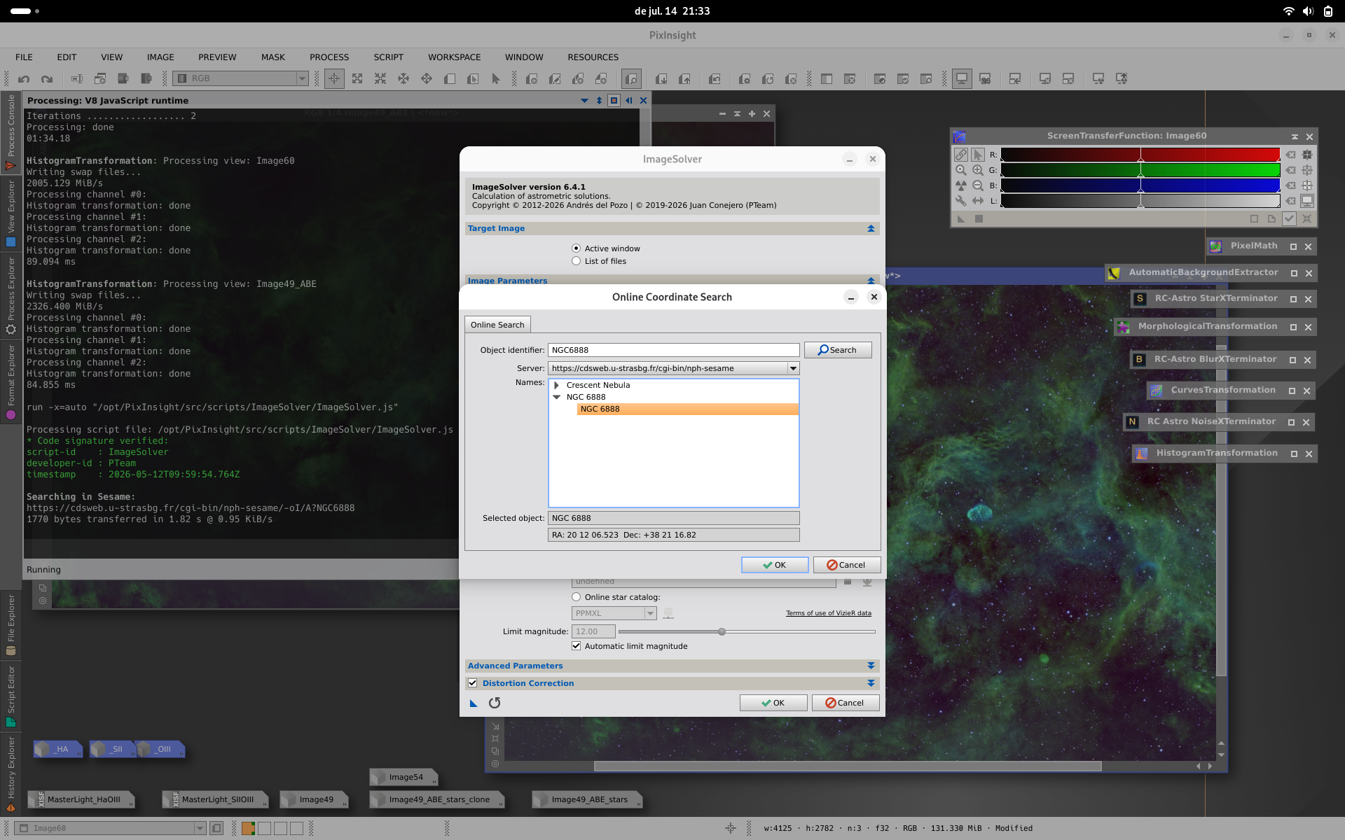Click the AutomaticBackgroundExtractor process icon
This screenshot has height=840, width=1345.
point(1113,273)
